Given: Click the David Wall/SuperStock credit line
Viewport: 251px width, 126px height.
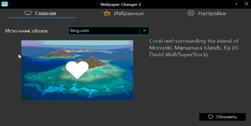Looking at the screenshot, I should tap(179, 55).
